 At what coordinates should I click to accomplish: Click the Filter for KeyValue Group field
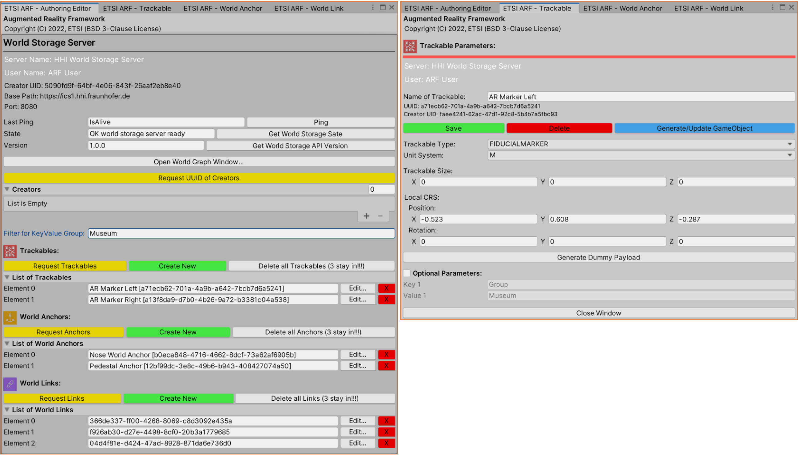click(241, 234)
